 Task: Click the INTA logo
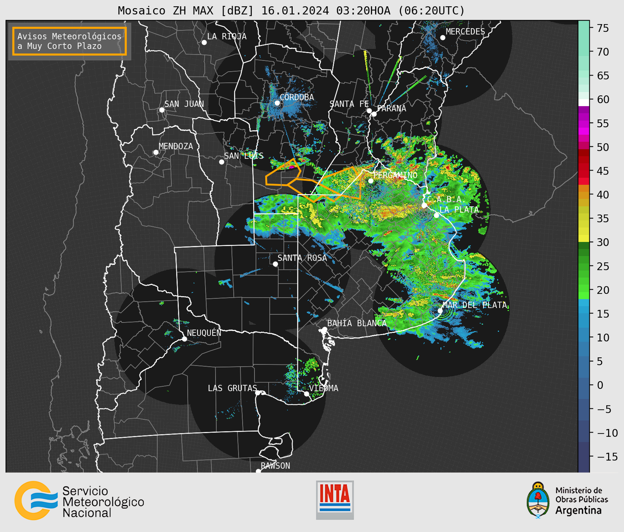pyautogui.click(x=335, y=500)
